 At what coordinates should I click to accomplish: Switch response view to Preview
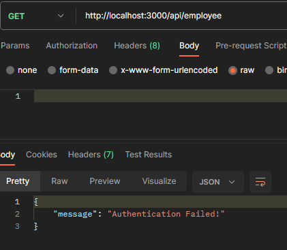click(105, 181)
